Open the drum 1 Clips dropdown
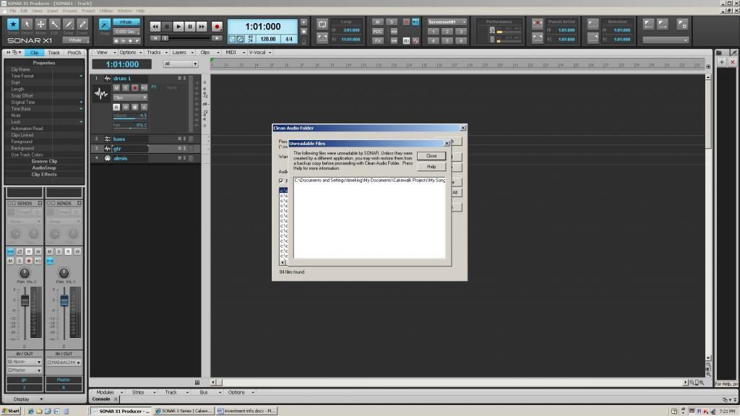The width and height of the screenshot is (740, 416). coord(130,97)
